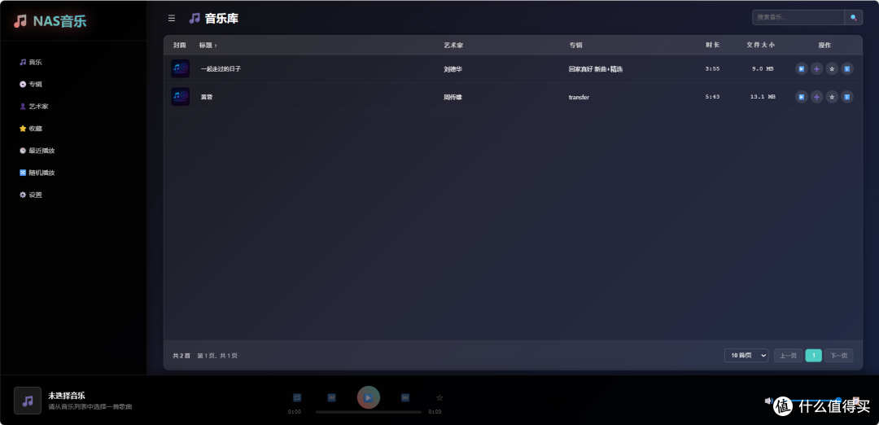Click the 未选择音乐 now-playing title
Viewport: 879px width, 425px height.
click(x=67, y=396)
